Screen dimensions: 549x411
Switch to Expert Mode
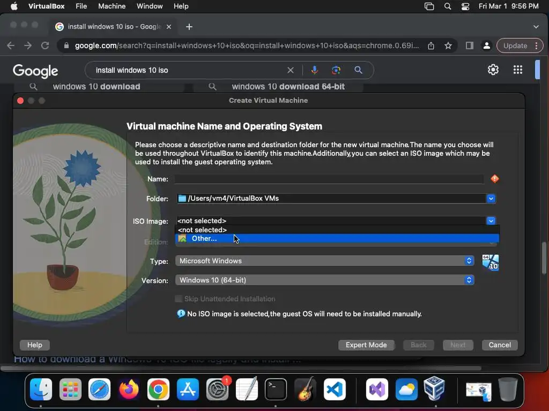pos(366,345)
